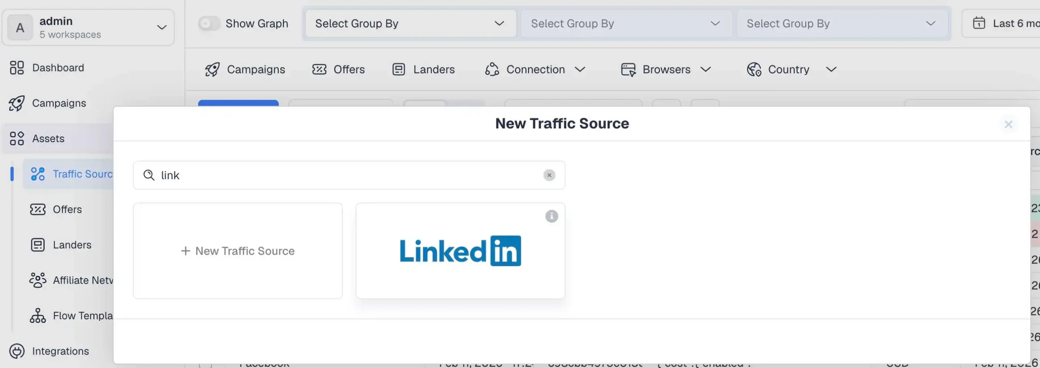
Task: Switch to the Landers report tab
Action: pyautogui.click(x=424, y=69)
